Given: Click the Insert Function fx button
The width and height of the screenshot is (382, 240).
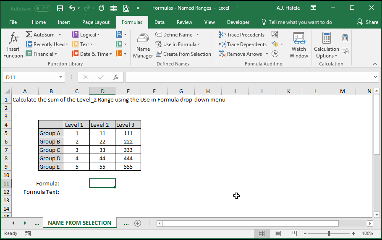Looking at the screenshot, I should (x=13, y=45).
